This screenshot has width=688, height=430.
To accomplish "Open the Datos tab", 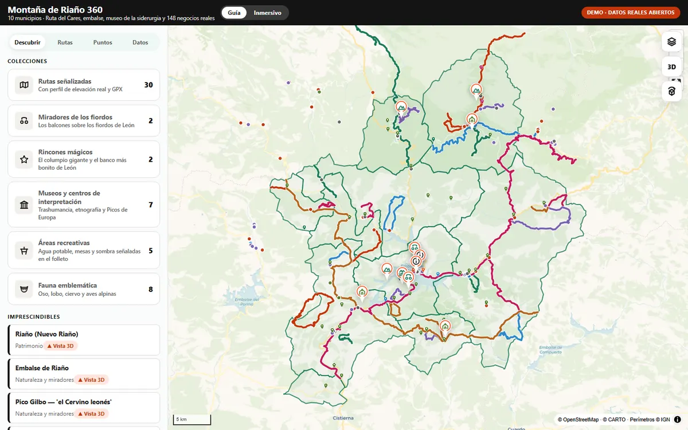I will pyautogui.click(x=140, y=42).
